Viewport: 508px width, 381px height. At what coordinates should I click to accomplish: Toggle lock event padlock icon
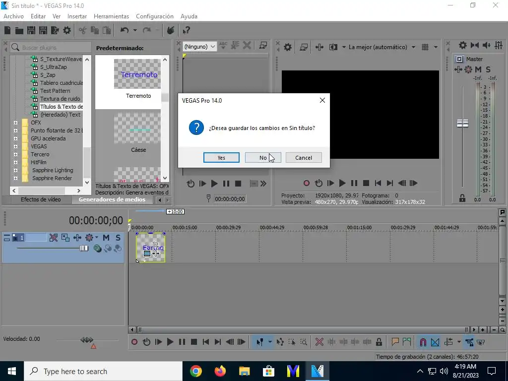(379, 342)
